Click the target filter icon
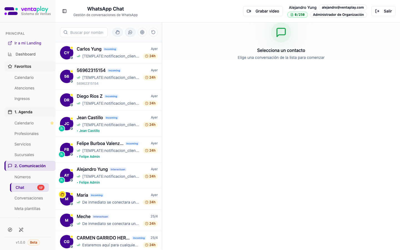 pyautogui.click(x=142, y=32)
